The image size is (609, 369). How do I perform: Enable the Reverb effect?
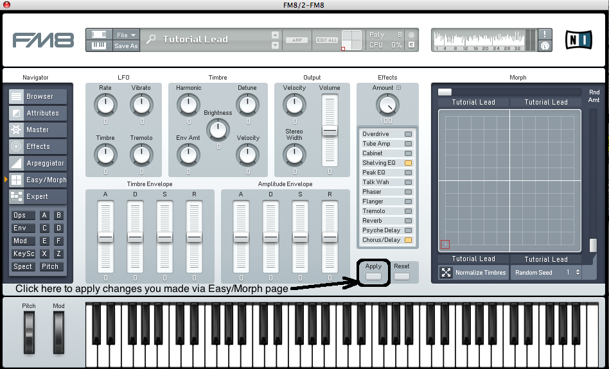[408, 220]
